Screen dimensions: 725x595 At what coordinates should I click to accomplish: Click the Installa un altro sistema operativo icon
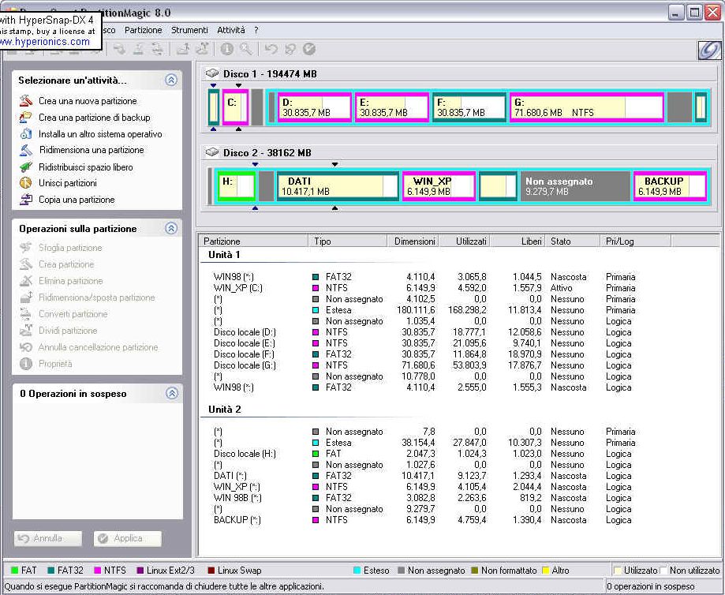[x=25, y=134]
